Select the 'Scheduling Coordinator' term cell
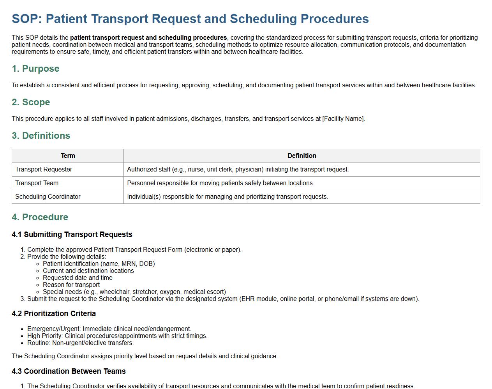The height and width of the screenshot is (389, 492). pos(48,196)
